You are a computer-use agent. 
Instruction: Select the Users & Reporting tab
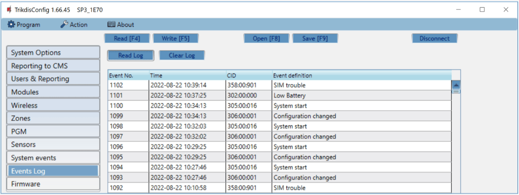click(x=53, y=79)
